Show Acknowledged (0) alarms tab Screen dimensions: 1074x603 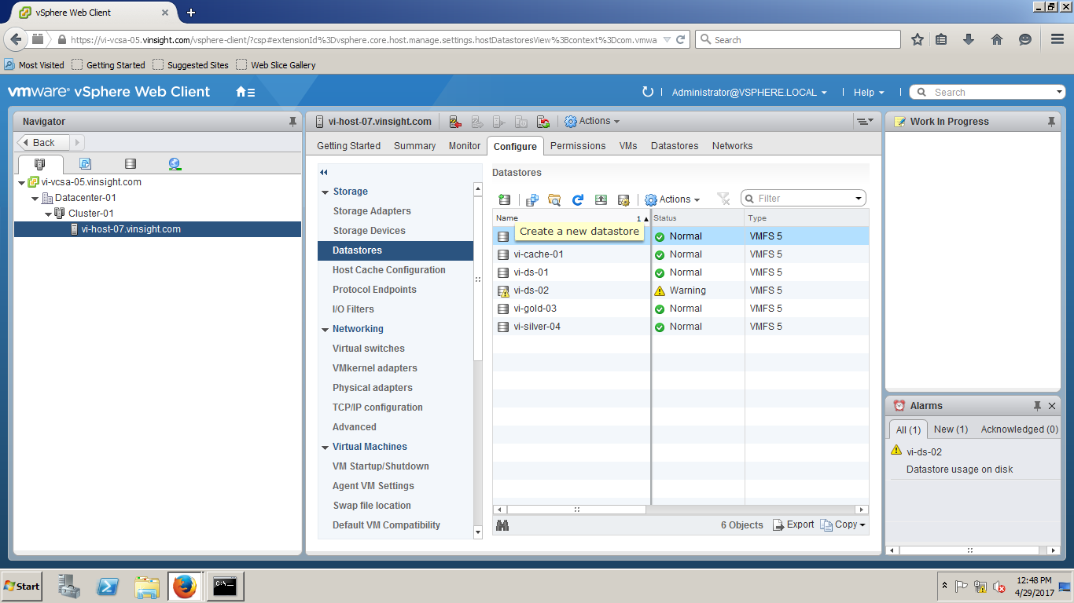(1020, 429)
